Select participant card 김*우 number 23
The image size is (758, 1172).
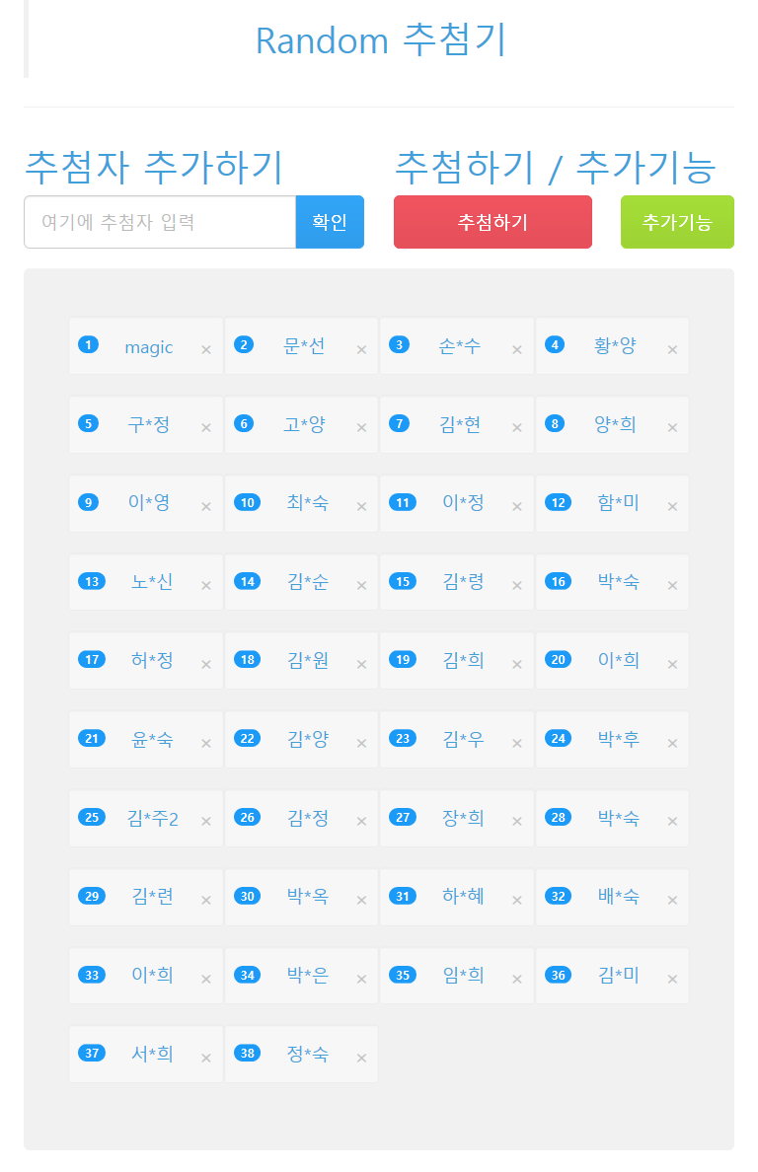point(457,739)
